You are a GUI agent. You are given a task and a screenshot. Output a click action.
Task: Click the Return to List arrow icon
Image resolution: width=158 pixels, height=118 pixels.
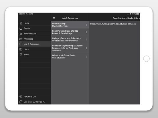21,97
